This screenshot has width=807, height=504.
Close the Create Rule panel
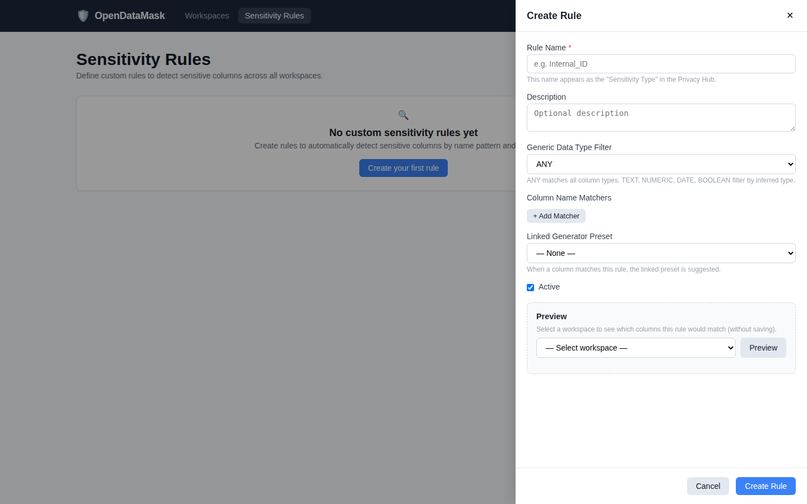pos(790,15)
